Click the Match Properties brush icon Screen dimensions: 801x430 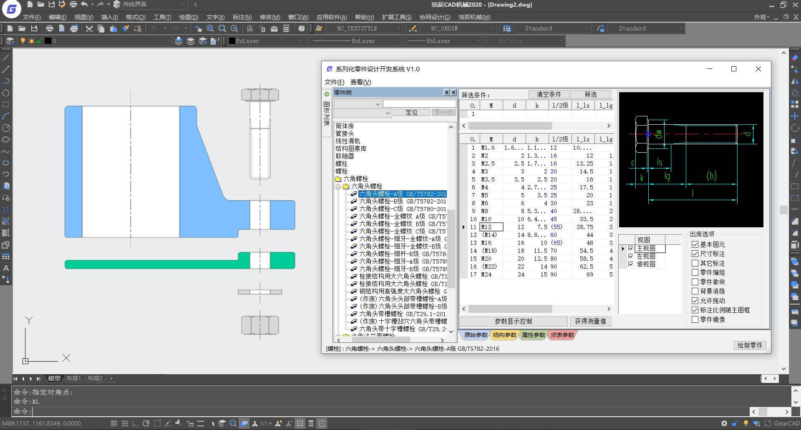[126, 28]
